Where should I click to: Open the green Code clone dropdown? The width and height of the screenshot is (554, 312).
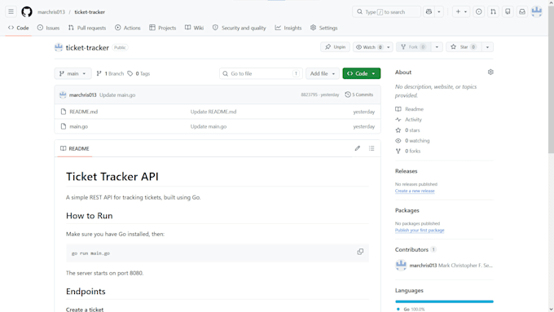click(x=362, y=73)
